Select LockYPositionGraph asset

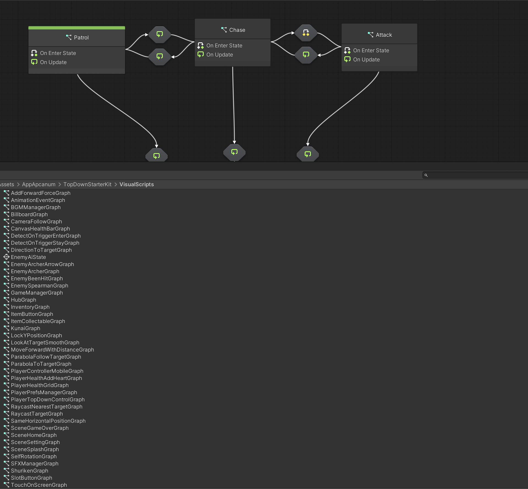coord(36,336)
